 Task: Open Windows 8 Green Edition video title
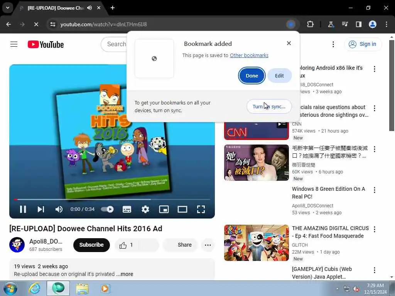coord(329,193)
